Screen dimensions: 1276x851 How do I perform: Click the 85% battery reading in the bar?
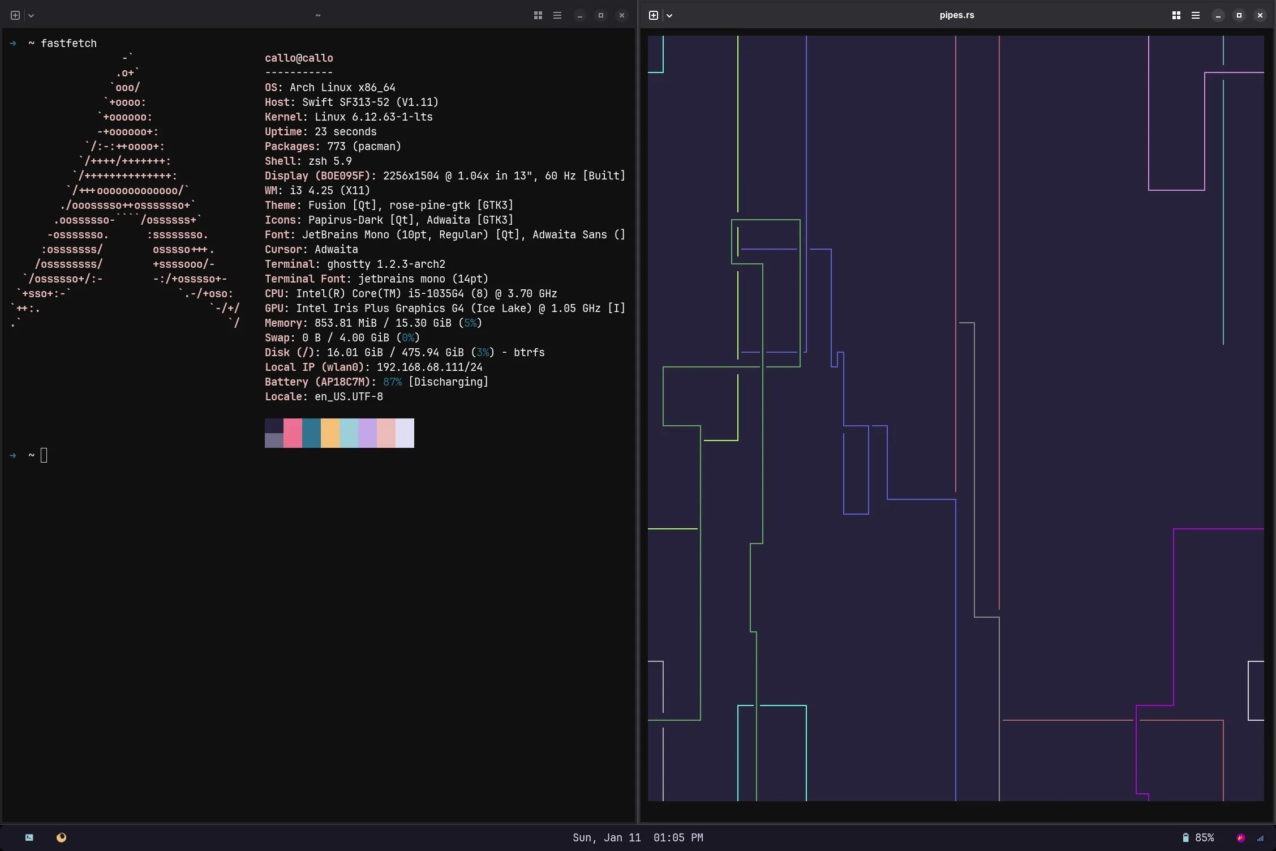tap(1205, 837)
